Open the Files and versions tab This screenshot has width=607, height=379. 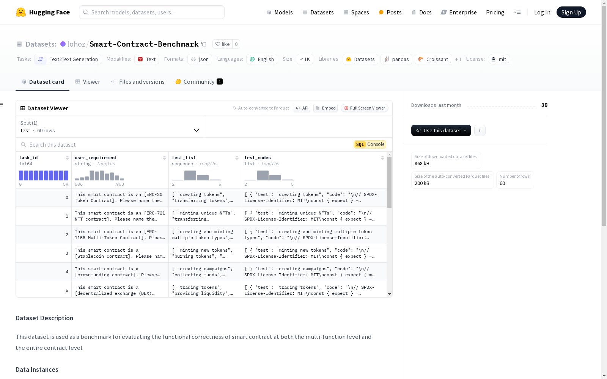pyautogui.click(x=138, y=82)
